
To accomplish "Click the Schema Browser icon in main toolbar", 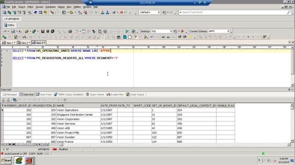I will click(9, 12).
